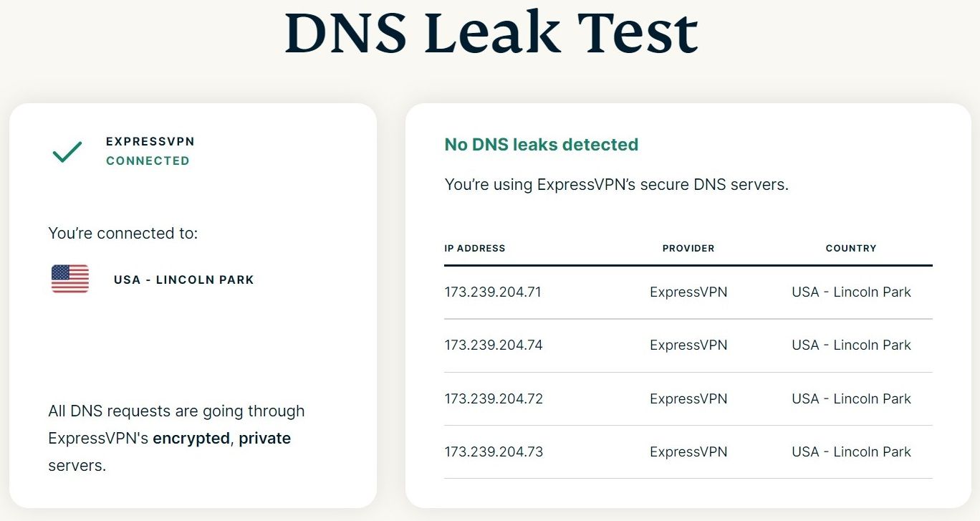Click the No DNS leaks detected heading
The image size is (980, 521).
(x=541, y=145)
